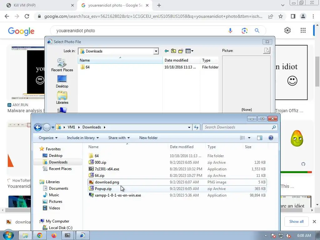Select 000.zip in Explorer file list
The image size is (320, 240).
pos(177,162)
